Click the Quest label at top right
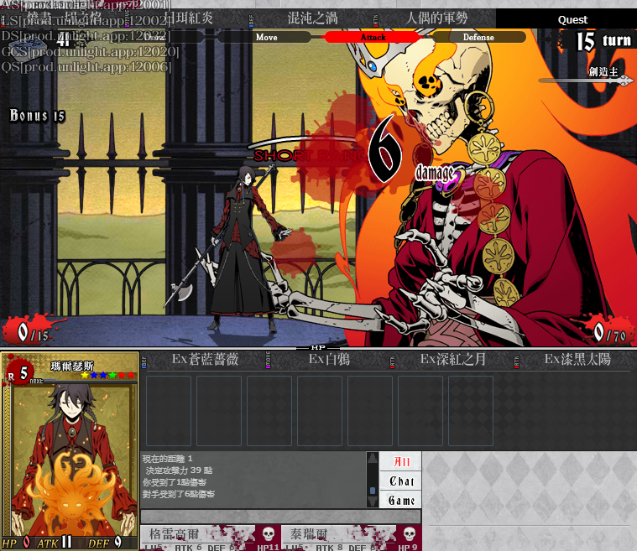The image size is (637, 551). click(572, 20)
